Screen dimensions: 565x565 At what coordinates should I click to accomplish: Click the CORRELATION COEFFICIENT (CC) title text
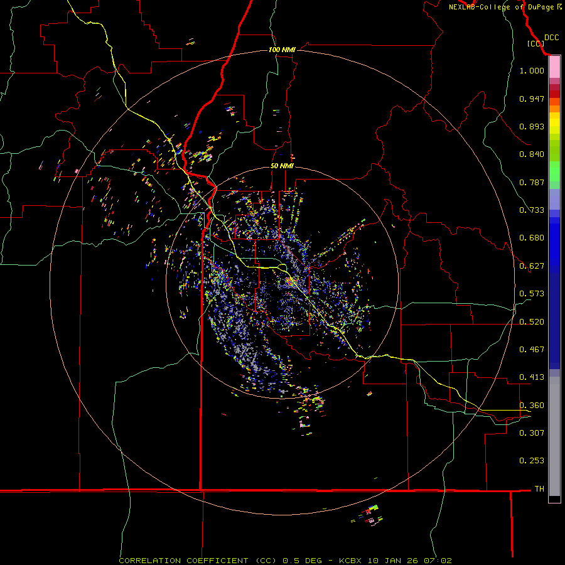point(198,561)
